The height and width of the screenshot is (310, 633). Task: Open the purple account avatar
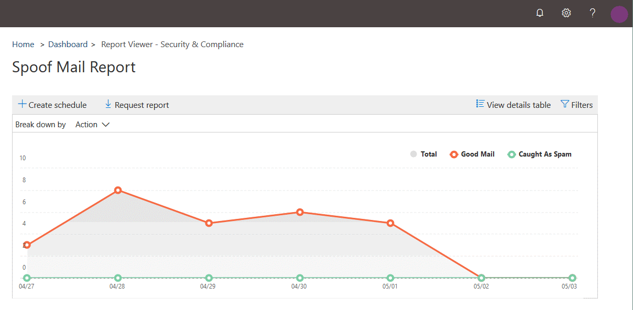click(619, 14)
